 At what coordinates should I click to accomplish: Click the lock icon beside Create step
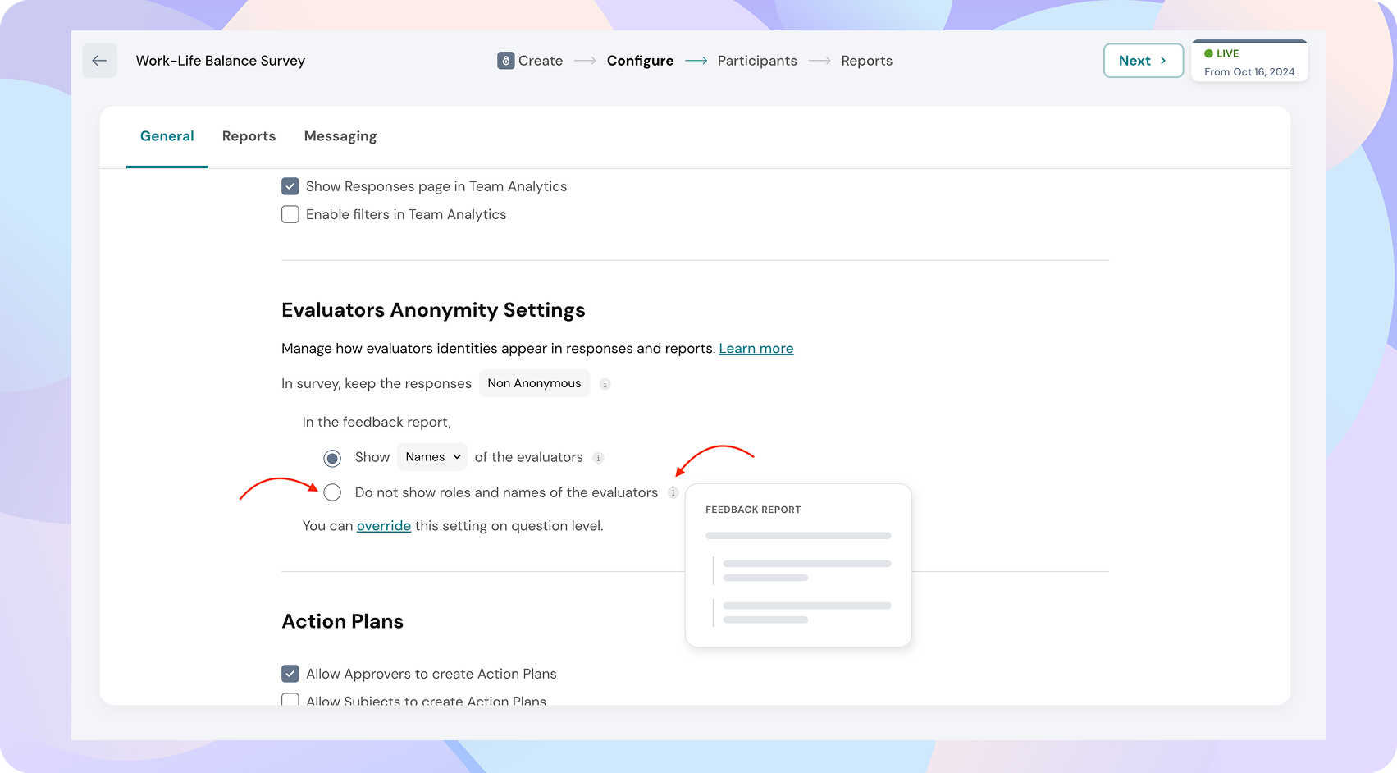pos(506,61)
